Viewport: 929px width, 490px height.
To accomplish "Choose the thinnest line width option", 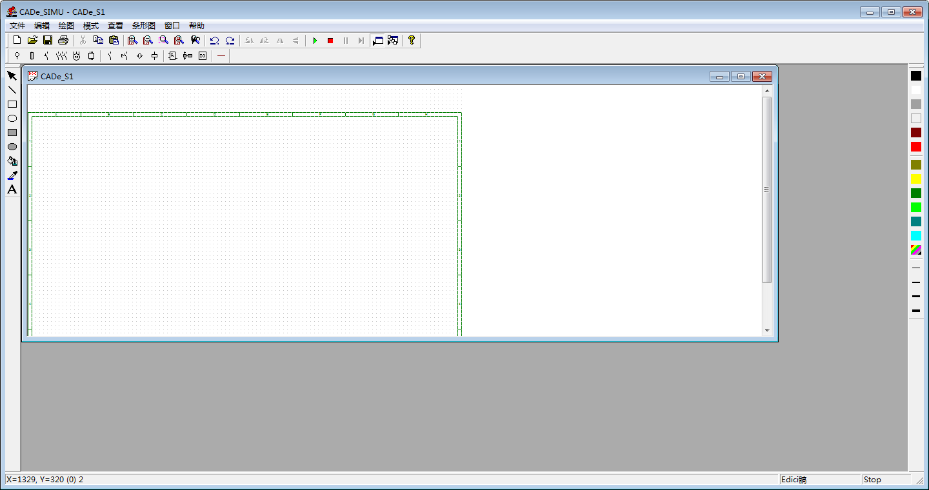I will 916,268.
